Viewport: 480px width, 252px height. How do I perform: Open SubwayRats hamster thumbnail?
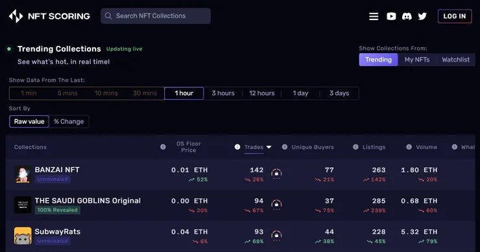coord(23,236)
